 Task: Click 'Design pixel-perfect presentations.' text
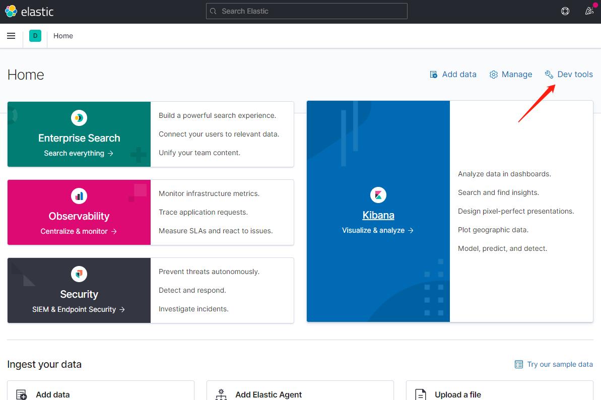point(516,211)
